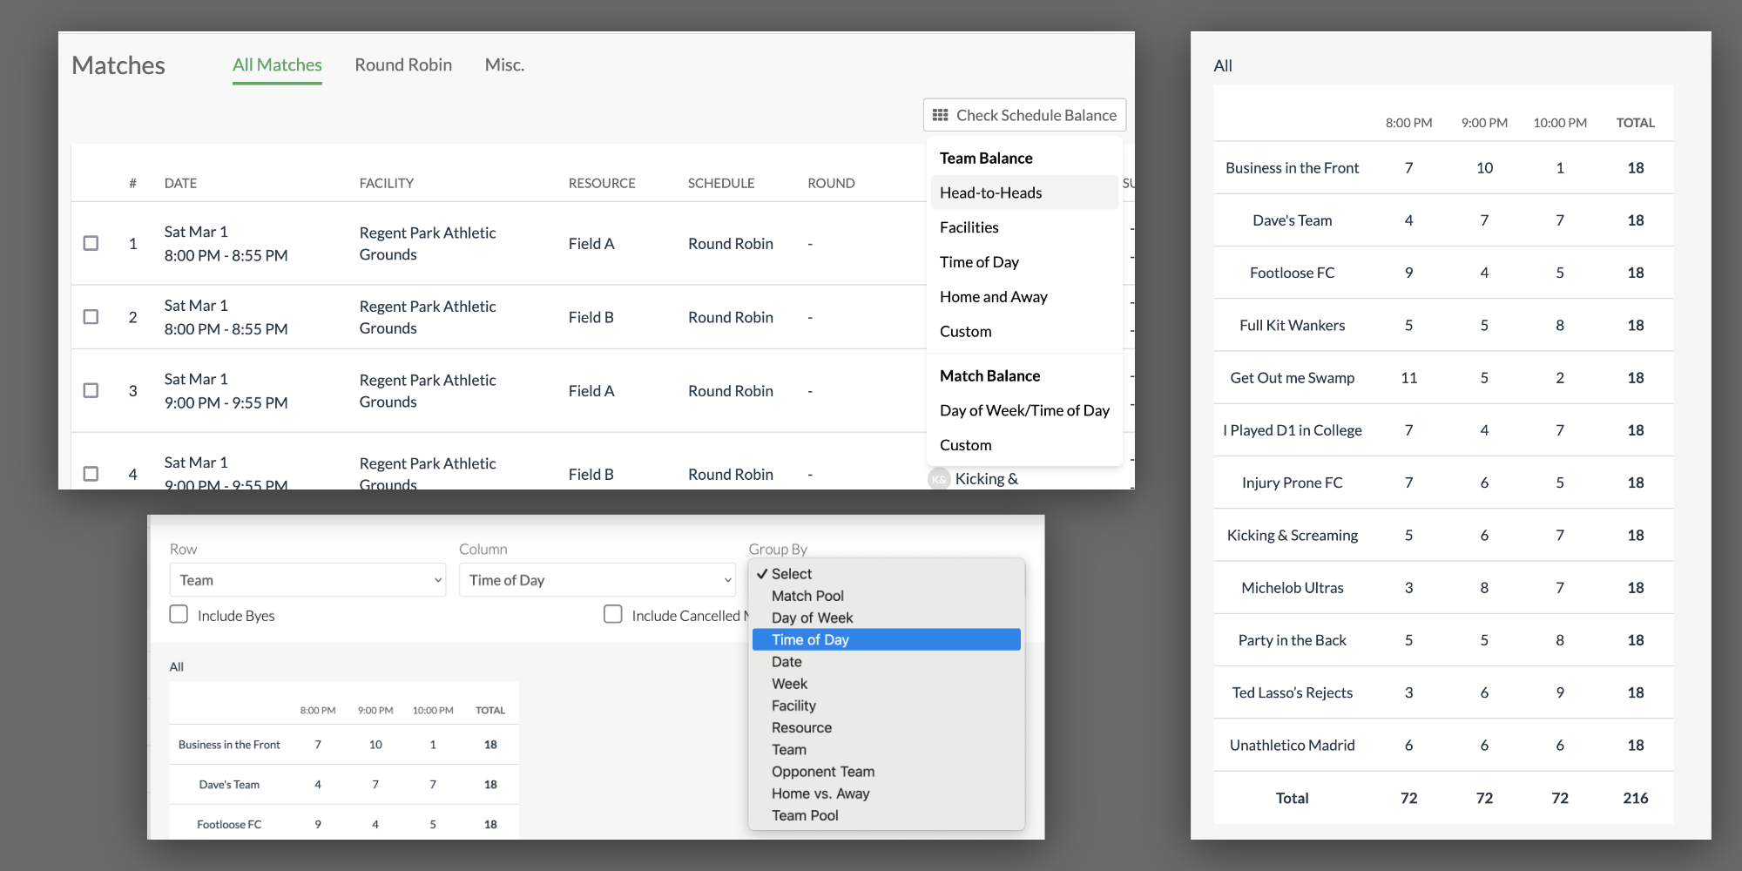
Task: Open the Row dropdown showing Team
Action: tap(307, 580)
